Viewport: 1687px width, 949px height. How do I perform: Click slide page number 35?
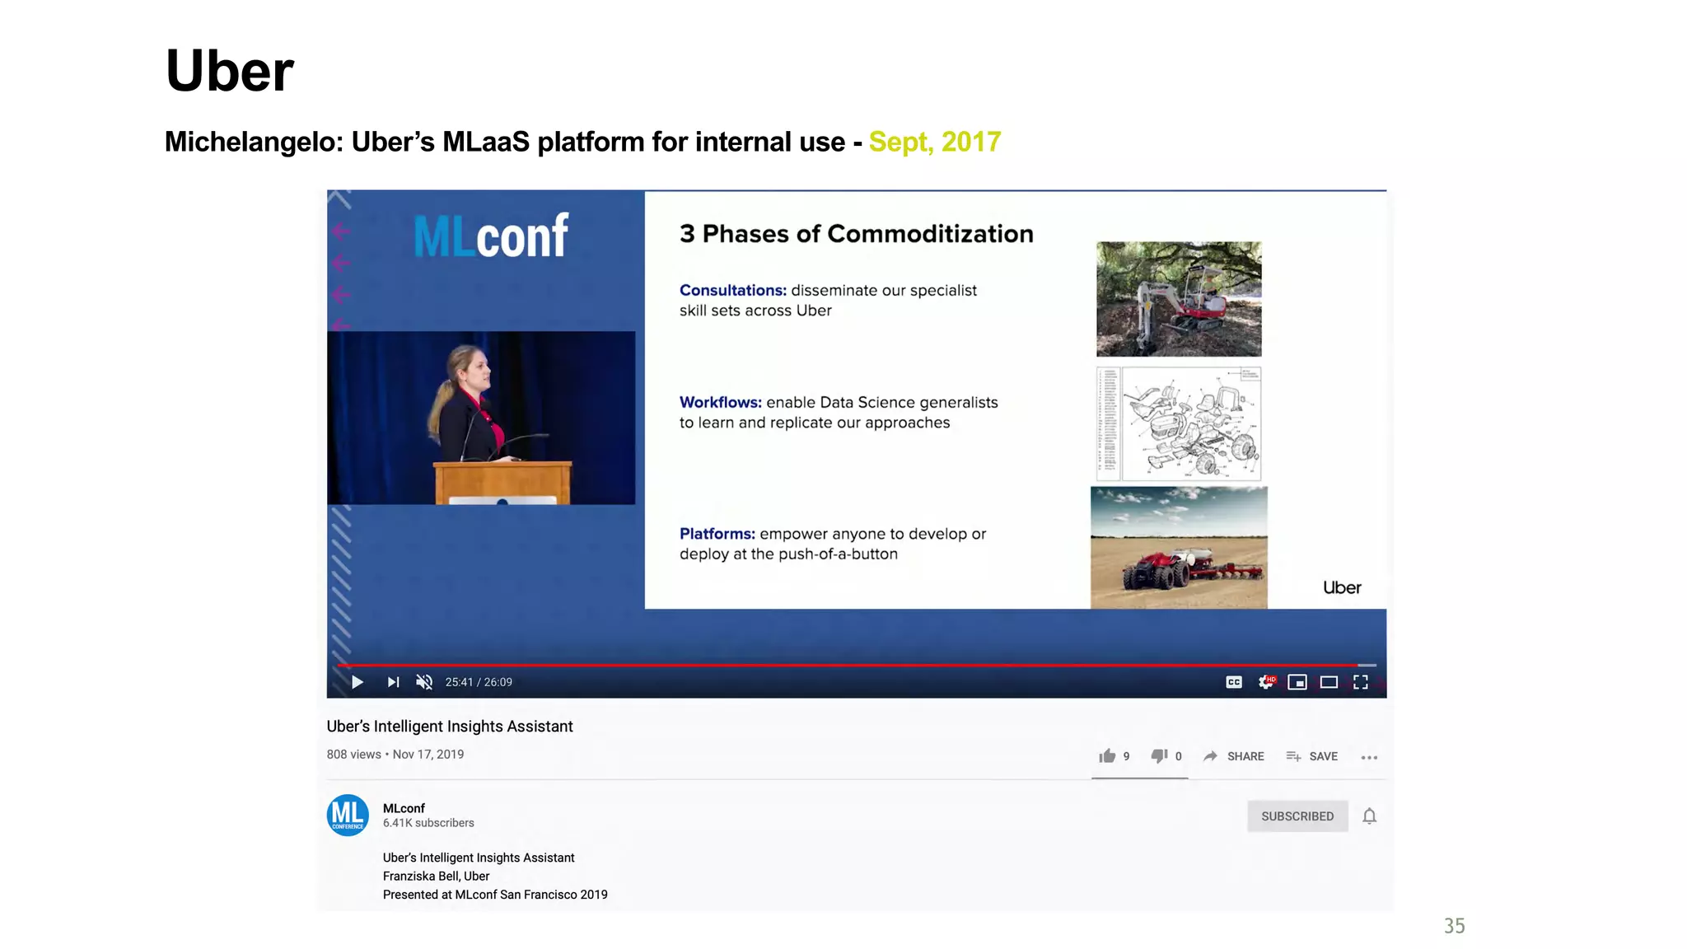[x=1455, y=926]
